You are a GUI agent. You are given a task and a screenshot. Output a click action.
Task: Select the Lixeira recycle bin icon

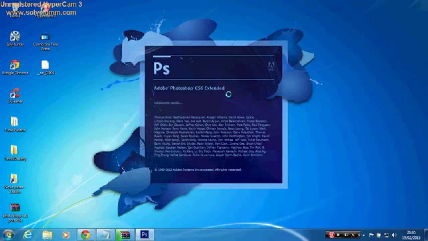(x=15, y=10)
